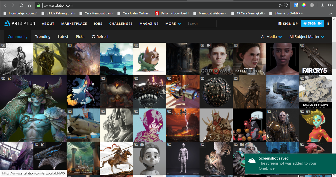Click the 'Screenshot saved' OneDrive notification
The height and width of the screenshot is (177, 336).
290,164
